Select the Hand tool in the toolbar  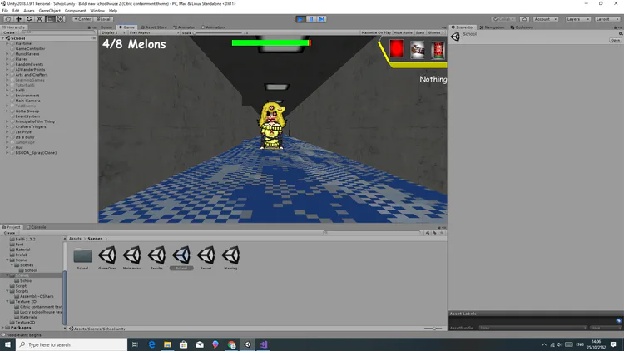point(7,19)
